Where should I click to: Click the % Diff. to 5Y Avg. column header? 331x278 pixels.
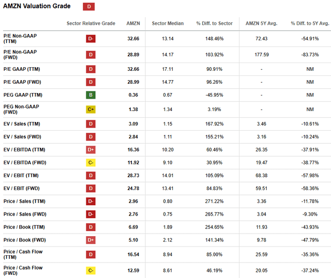pyautogui.click(x=310, y=23)
